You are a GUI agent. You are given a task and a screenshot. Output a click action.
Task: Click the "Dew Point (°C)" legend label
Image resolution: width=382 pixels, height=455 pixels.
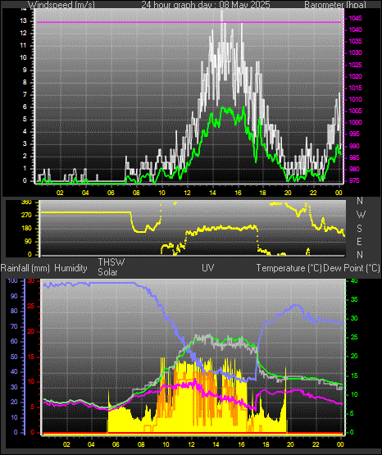pos(352,268)
